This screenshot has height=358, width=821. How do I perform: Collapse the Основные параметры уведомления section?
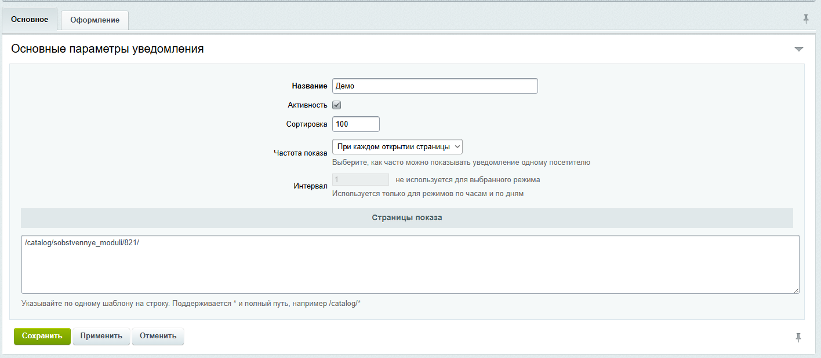click(x=800, y=49)
